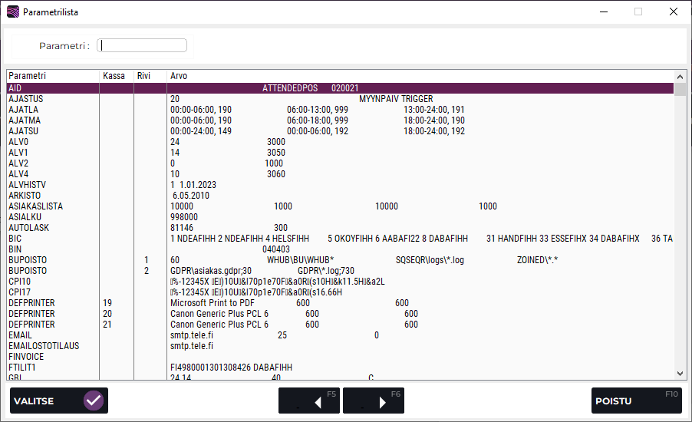The height and width of the screenshot is (422, 692).
Task: Click the Parametrilista app icon in title bar
Action: [12, 12]
